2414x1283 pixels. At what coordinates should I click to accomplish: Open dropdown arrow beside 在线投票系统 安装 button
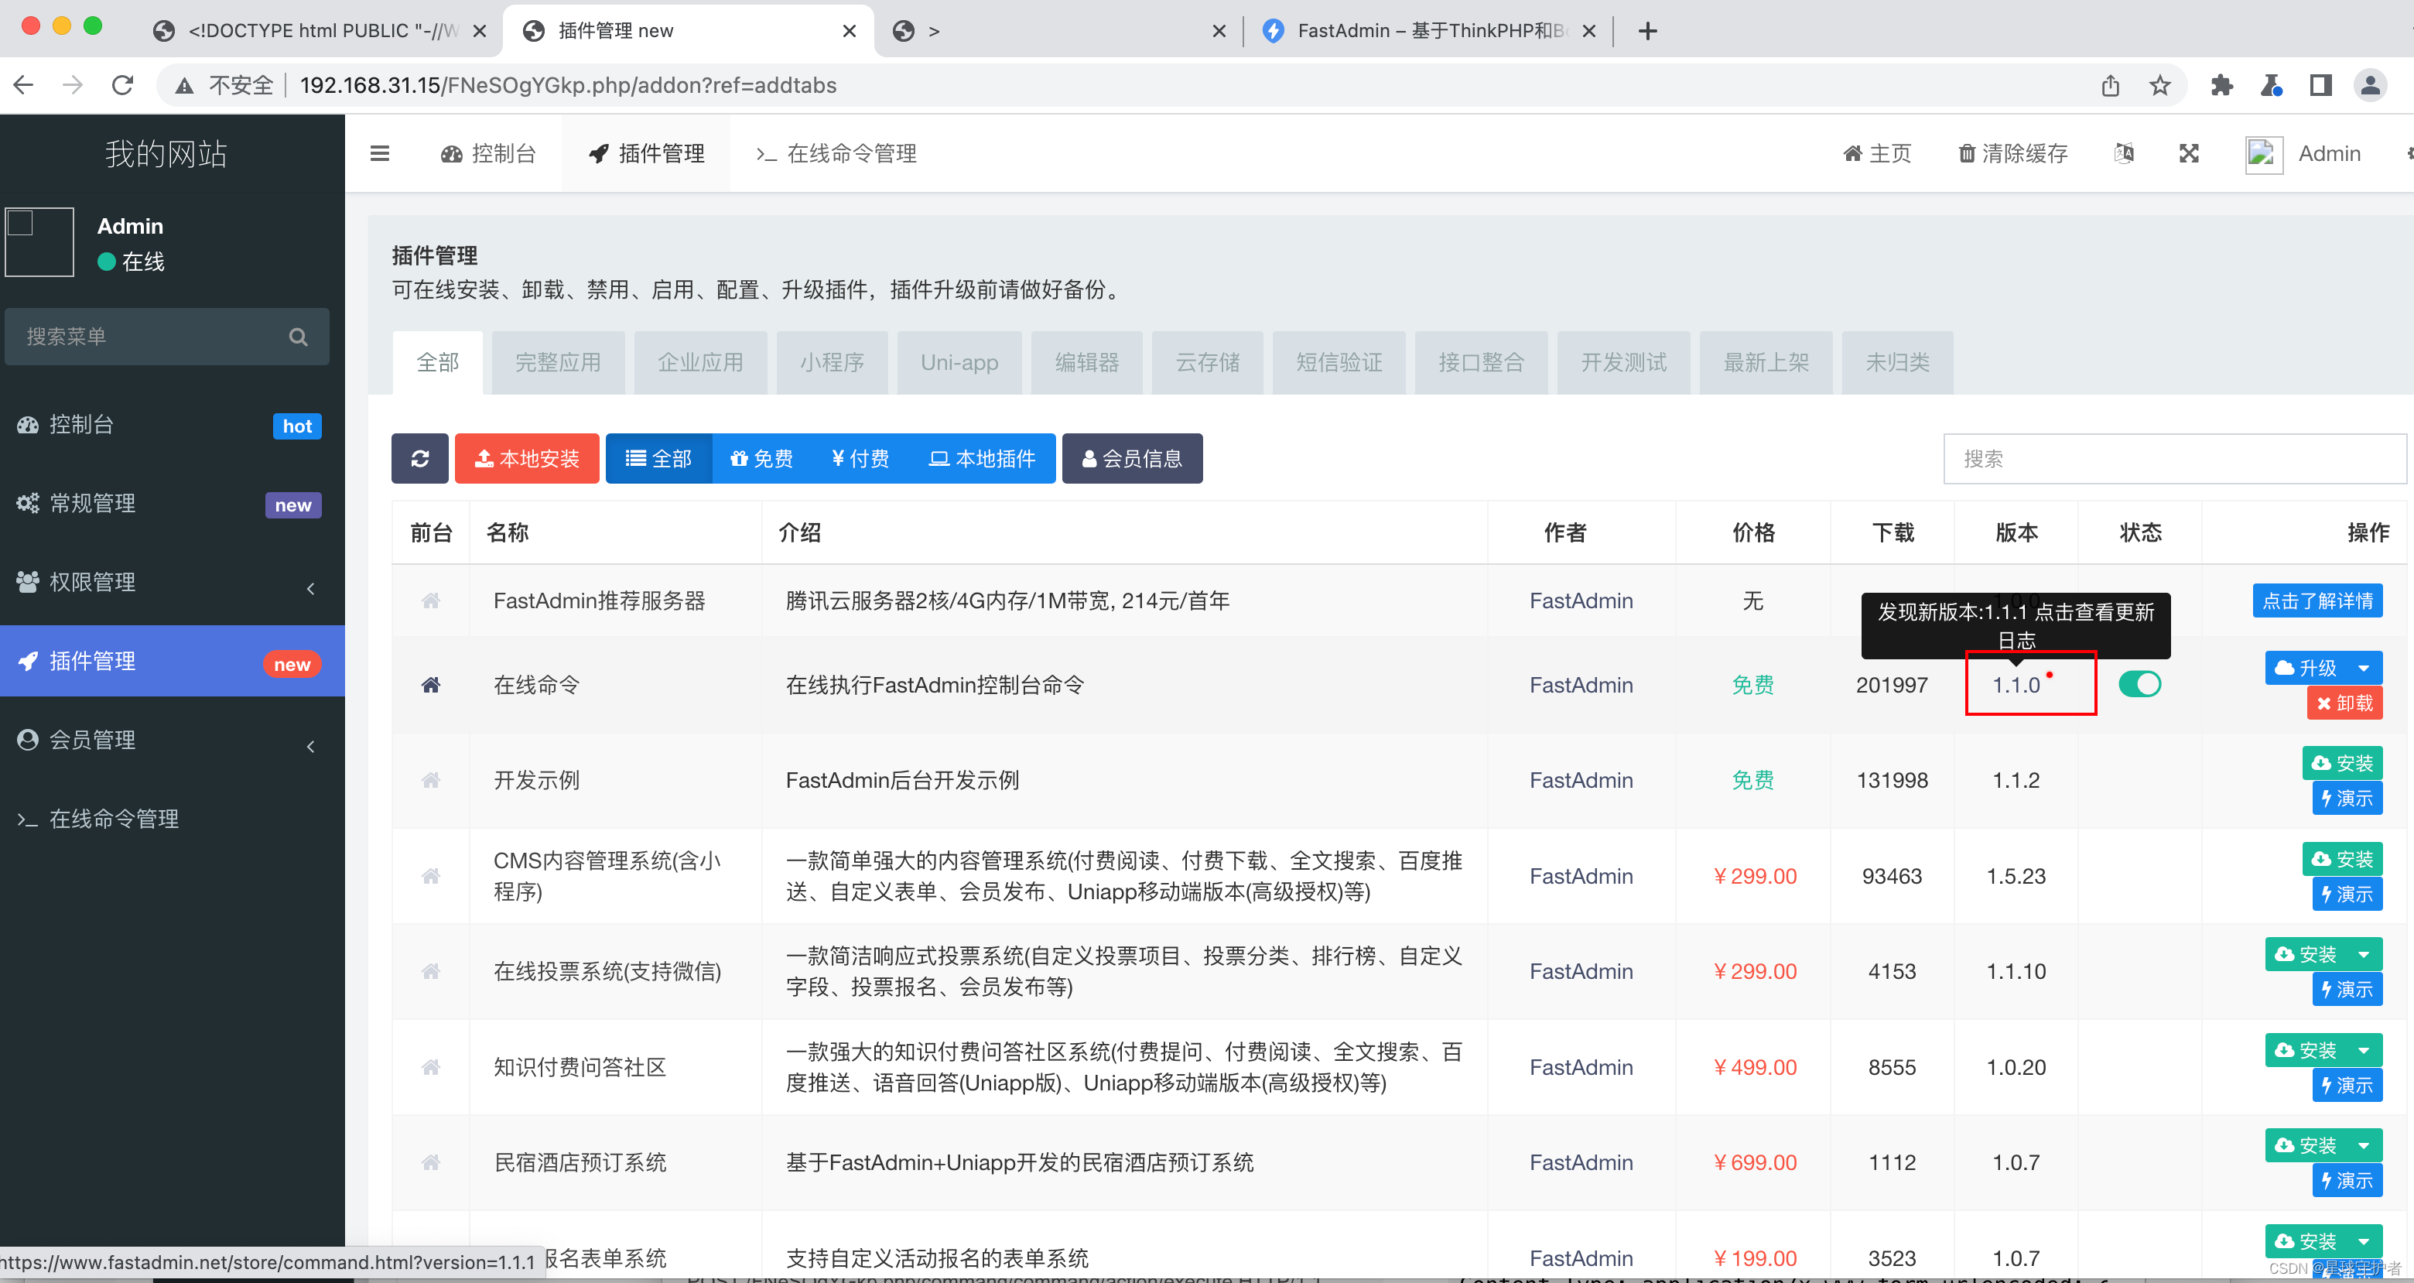click(x=2364, y=954)
